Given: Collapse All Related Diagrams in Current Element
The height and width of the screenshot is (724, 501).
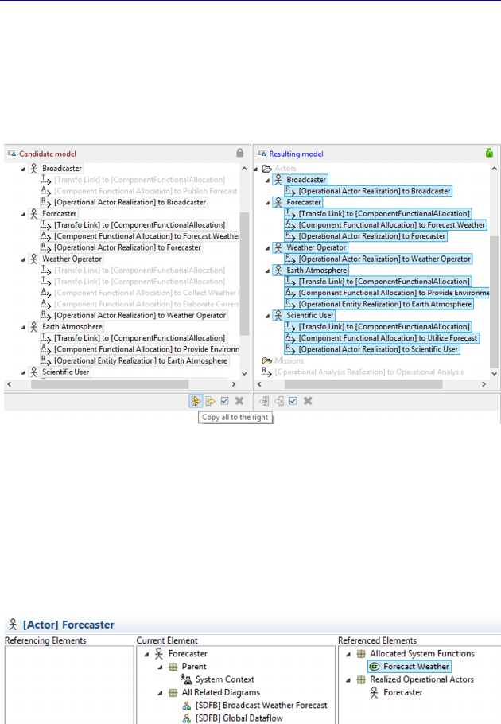Looking at the screenshot, I should pos(160,693).
